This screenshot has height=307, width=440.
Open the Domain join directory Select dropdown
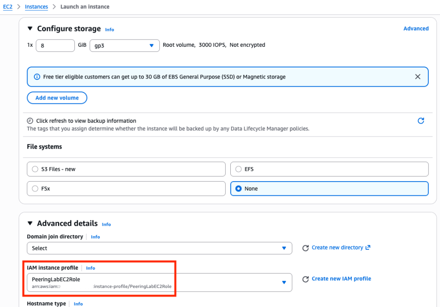coord(159,249)
